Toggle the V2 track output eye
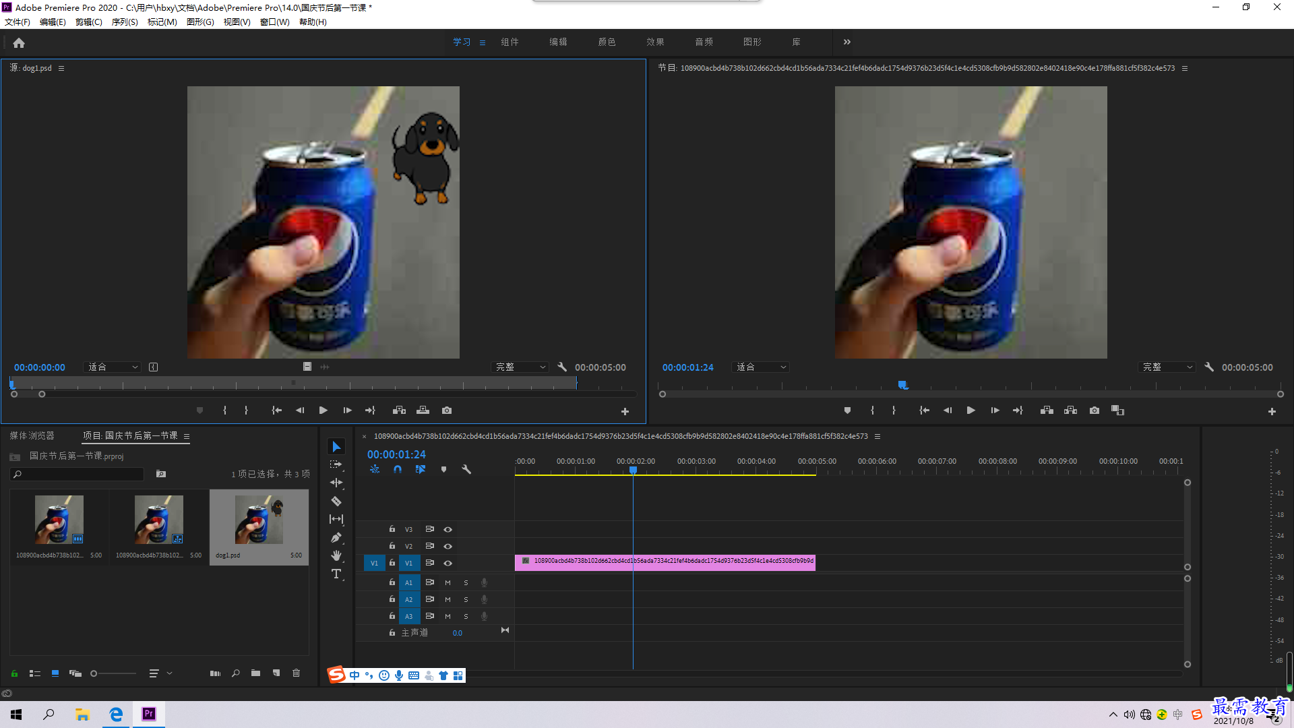The height and width of the screenshot is (728, 1294). point(448,547)
